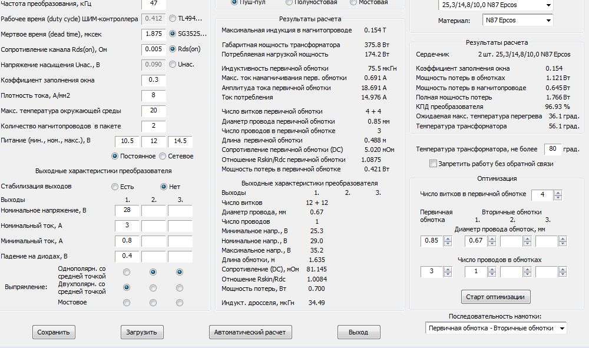
Task: Click the Загрузить button
Action: pyautogui.click(x=141, y=332)
